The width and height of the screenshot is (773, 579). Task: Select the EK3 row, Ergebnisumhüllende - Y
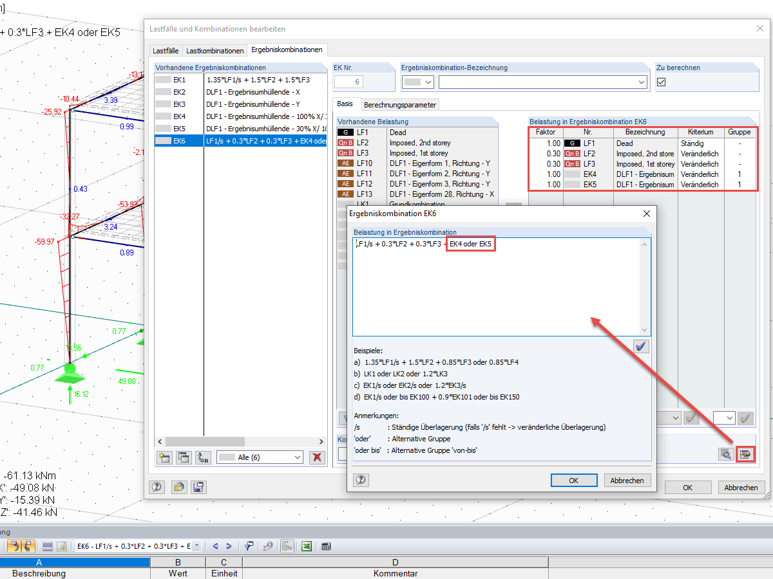tap(240, 104)
